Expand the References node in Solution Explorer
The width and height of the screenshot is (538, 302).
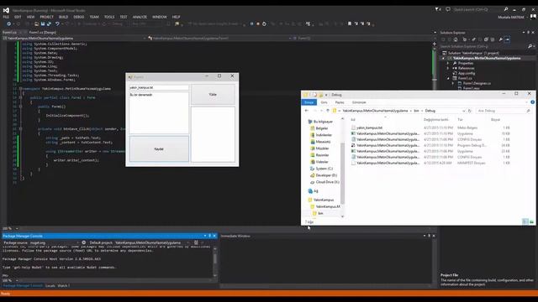[x=448, y=68]
